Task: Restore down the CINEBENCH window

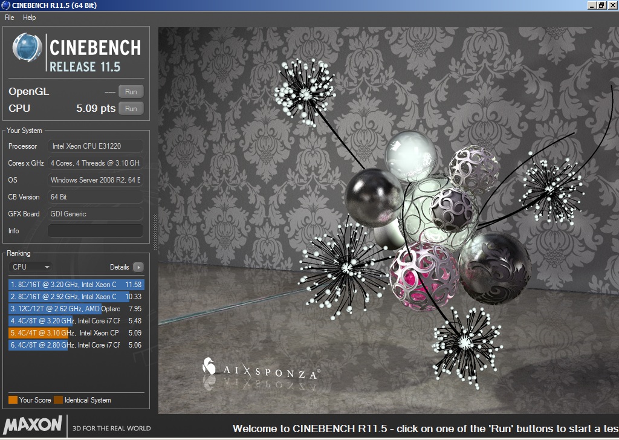Action: tap(601, 5)
